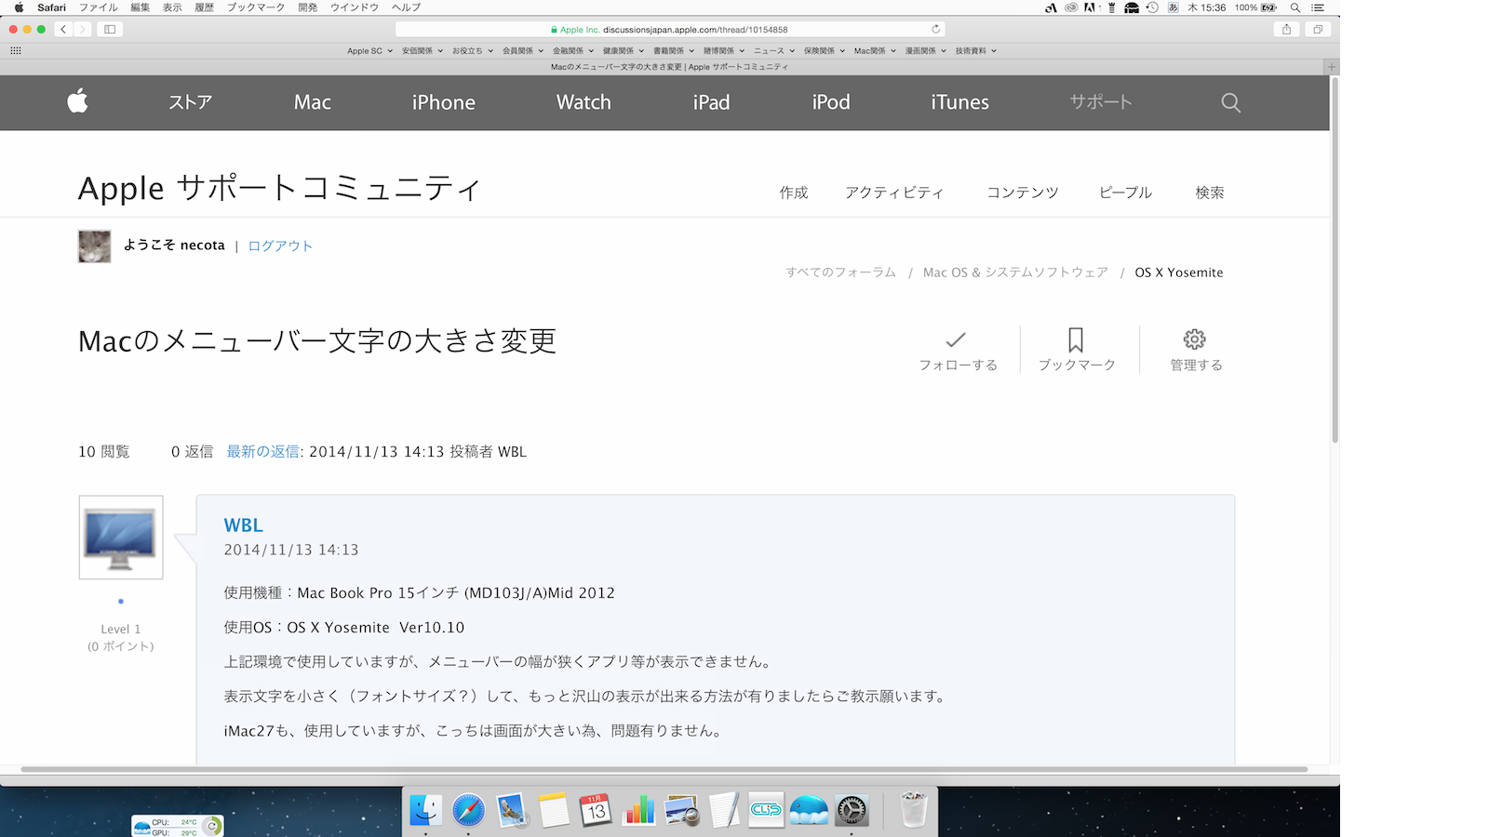Add a new tab with plus button
Image resolution: width=1489 pixels, height=837 pixels.
[1332, 67]
